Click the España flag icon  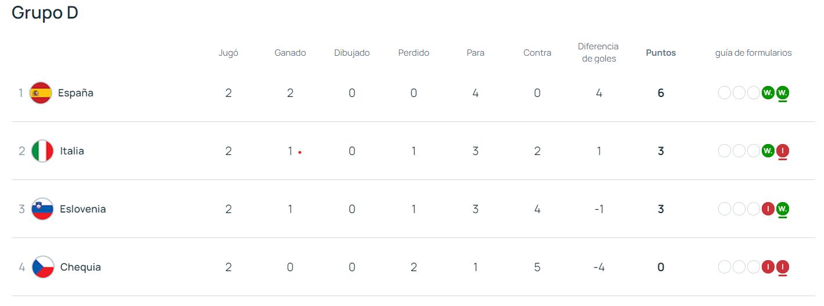pyautogui.click(x=41, y=93)
